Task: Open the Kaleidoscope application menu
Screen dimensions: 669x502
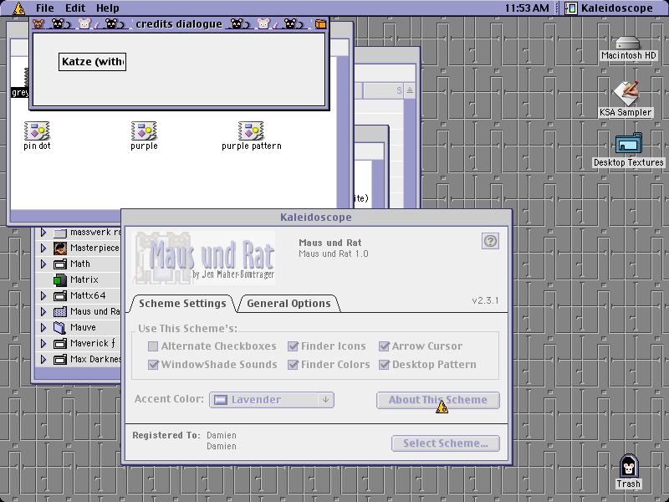Action: (x=610, y=8)
